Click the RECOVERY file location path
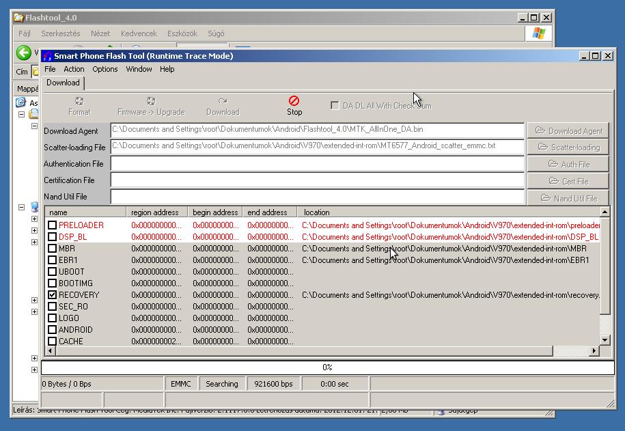625x431 pixels. 451,295
